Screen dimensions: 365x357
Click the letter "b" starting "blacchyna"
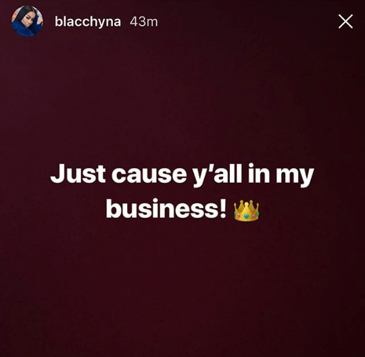pyautogui.click(x=57, y=22)
